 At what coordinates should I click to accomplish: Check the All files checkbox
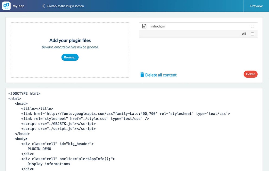(x=252, y=34)
